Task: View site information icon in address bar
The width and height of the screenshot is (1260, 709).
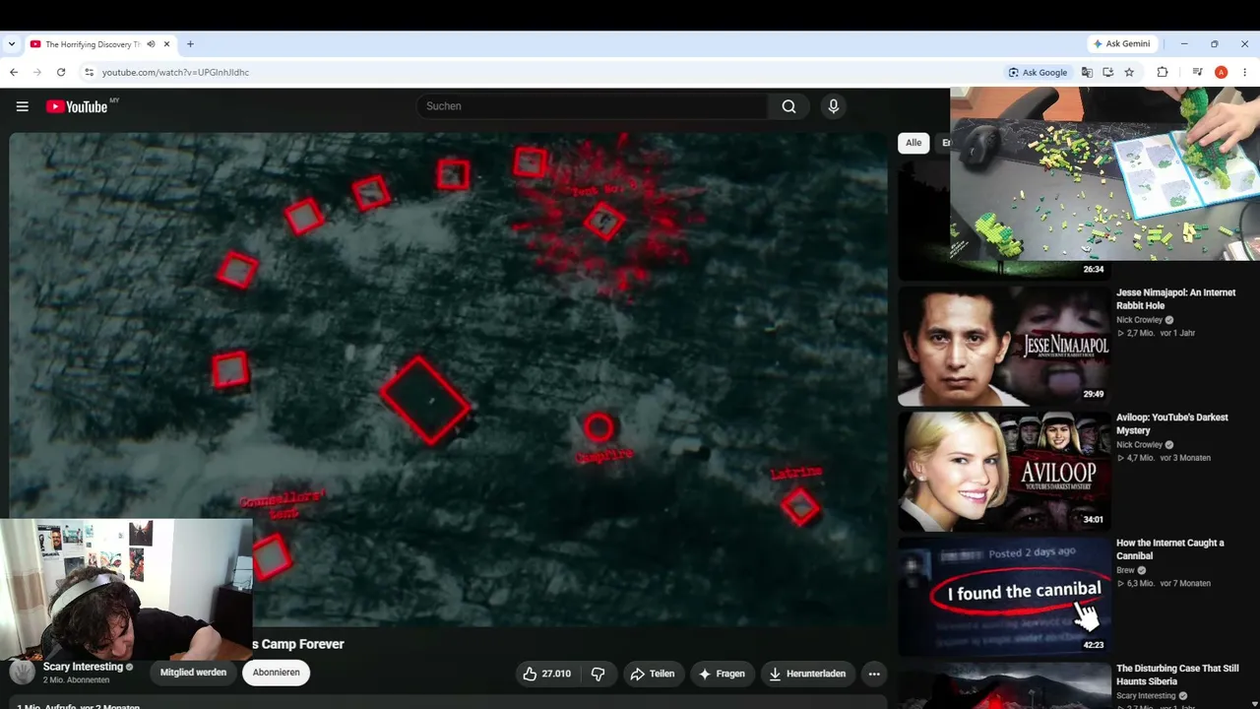Action: coord(89,72)
